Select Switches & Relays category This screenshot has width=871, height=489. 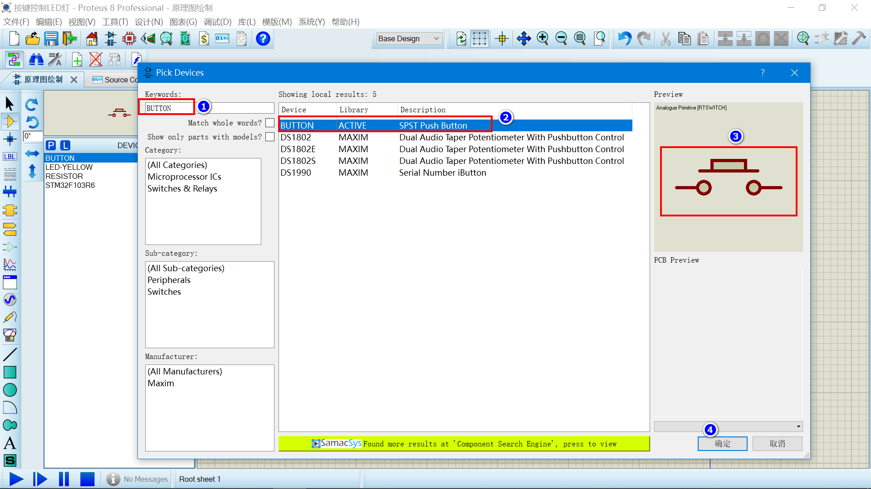(x=182, y=188)
